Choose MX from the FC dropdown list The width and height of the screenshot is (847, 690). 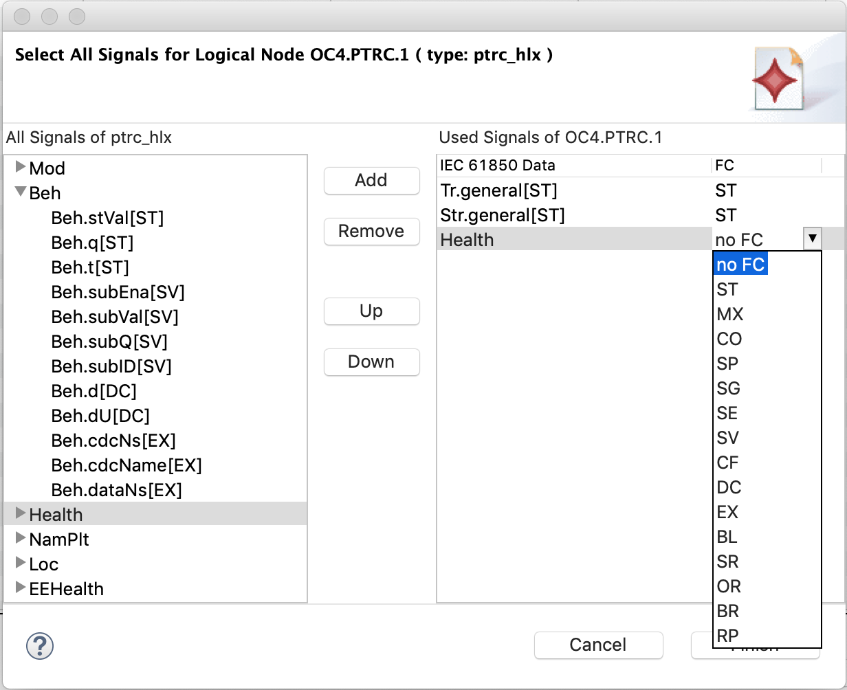tap(729, 315)
